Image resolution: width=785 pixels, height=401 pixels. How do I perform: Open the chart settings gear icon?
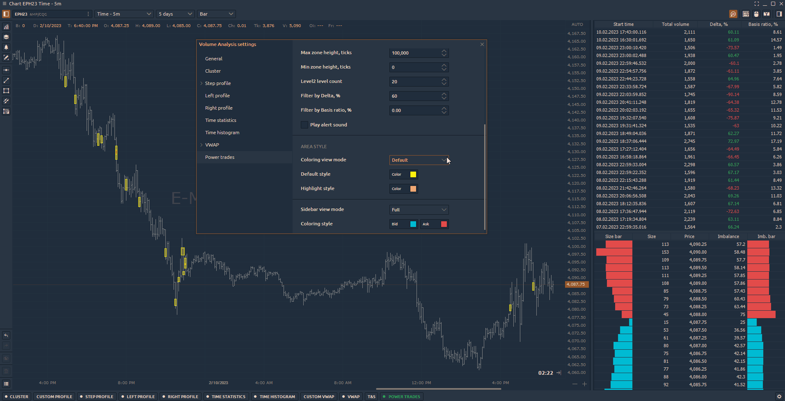click(x=779, y=396)
